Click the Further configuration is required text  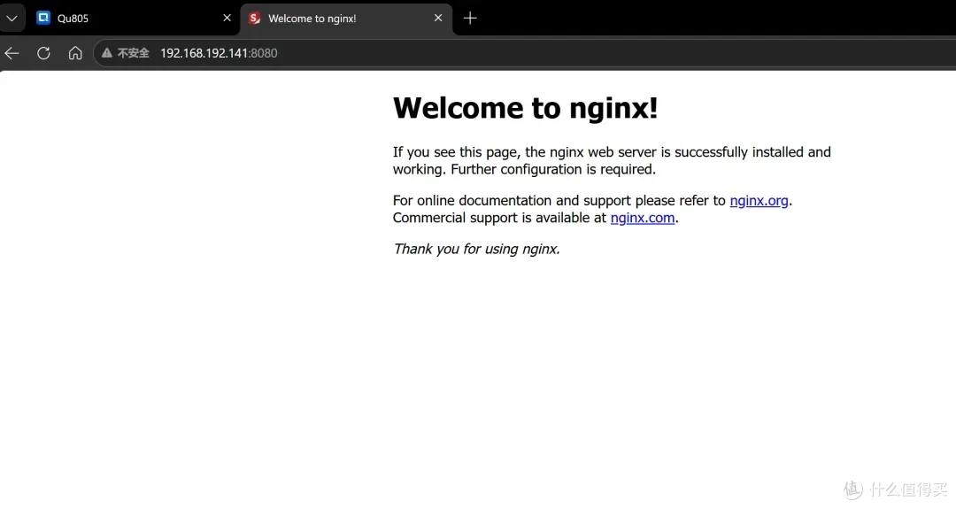[553, 169]
